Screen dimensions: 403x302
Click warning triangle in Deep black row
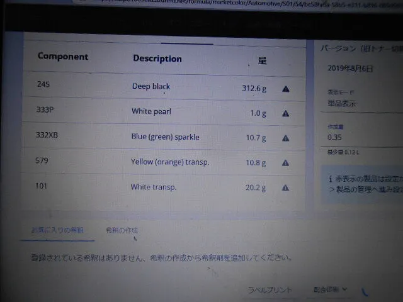click(x=285, y=89)
